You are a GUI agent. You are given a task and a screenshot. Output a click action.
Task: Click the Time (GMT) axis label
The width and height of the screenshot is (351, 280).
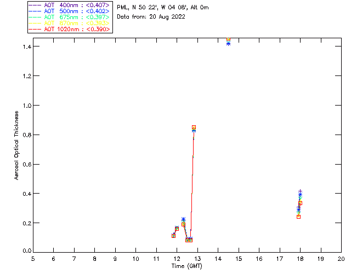coord(187,266)
